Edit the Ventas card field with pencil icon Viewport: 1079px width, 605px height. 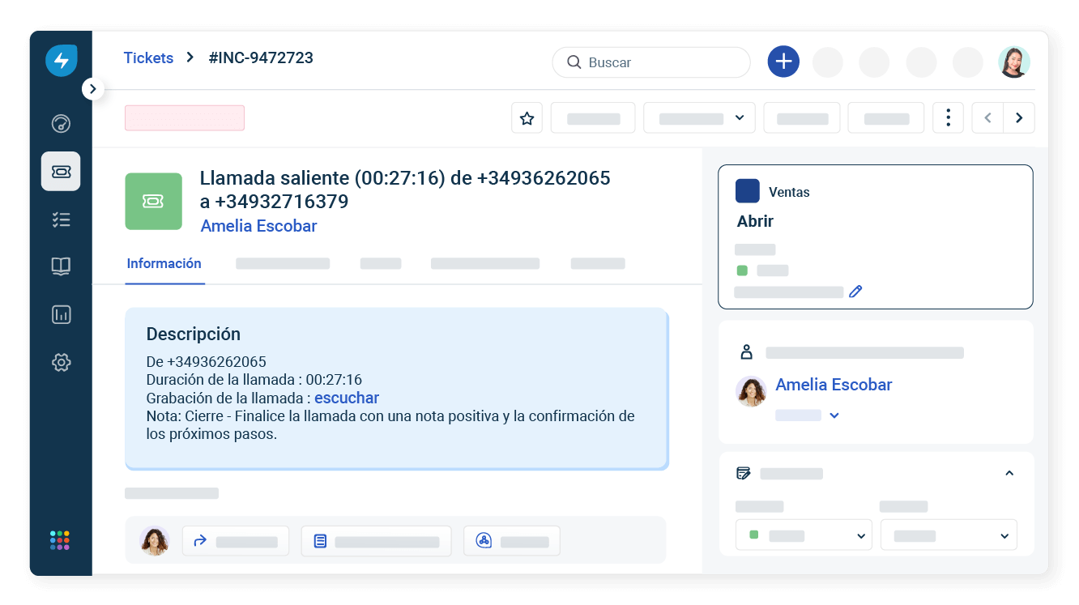click(x=855, y=291)
